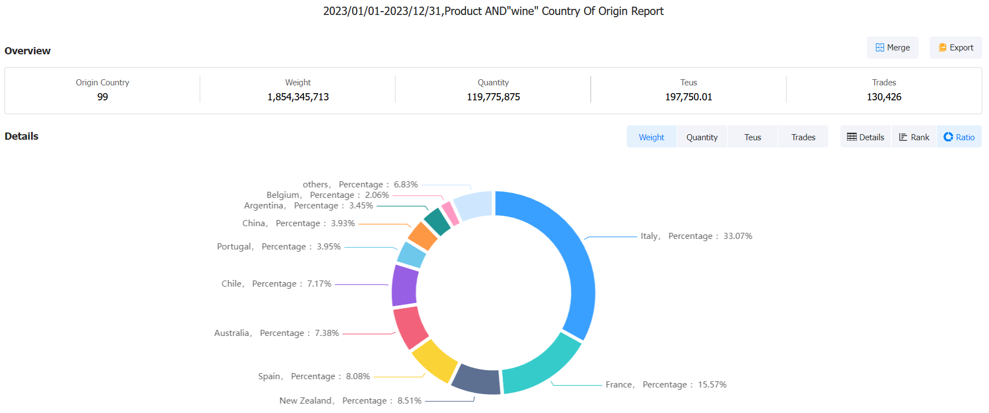Select the purple Chile chart slice
This screenshot has height=413, width=989.
pos(404,285)
